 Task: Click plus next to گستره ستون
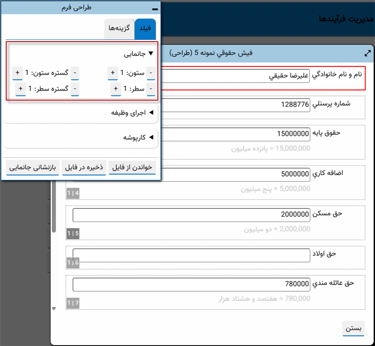pyautogui.click(x=17, y=73)
